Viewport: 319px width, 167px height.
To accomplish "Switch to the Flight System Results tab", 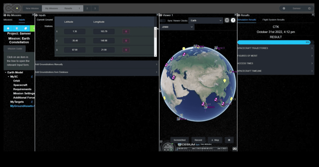I will click(273, 20).
